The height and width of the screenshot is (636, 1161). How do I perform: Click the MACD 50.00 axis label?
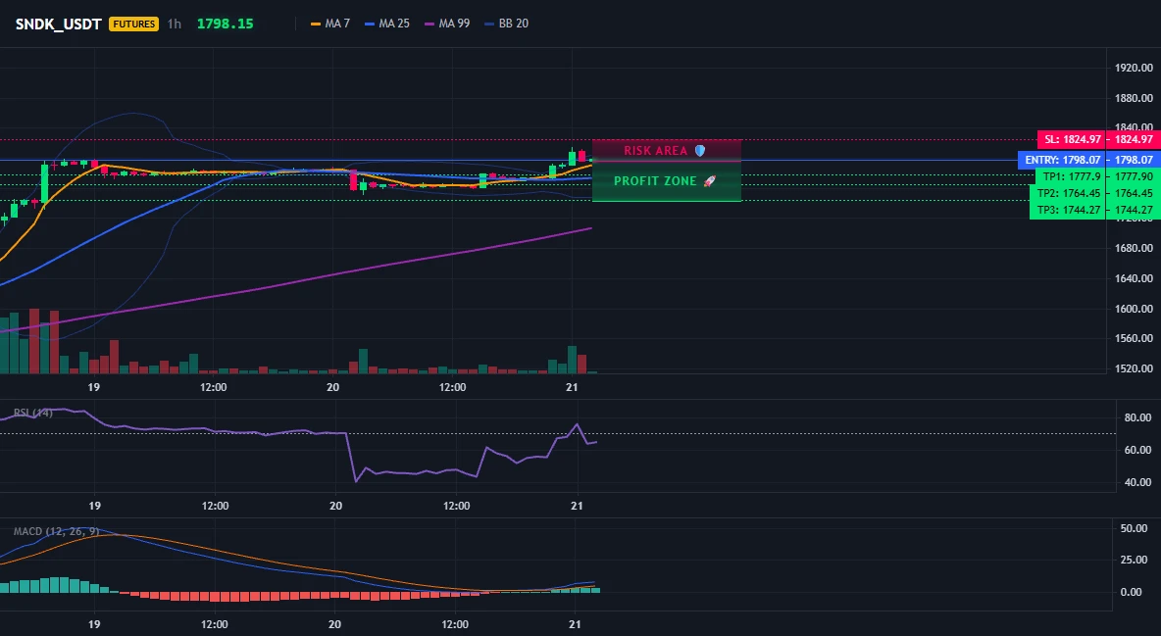[x=1134, y=528]
